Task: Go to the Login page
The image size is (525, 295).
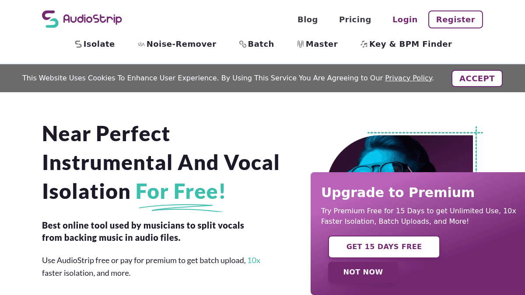Action: click(405, 20)
